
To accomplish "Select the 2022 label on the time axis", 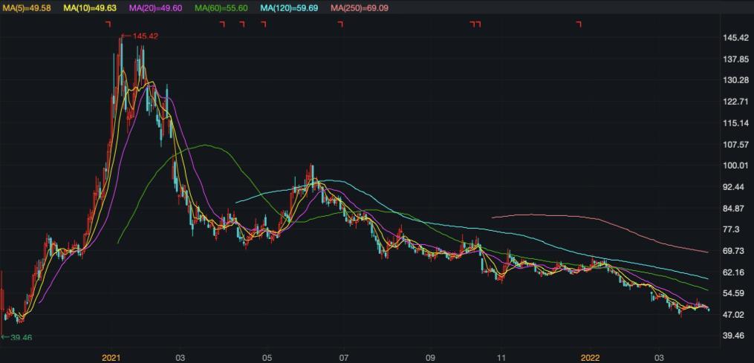I will (588, 357).
